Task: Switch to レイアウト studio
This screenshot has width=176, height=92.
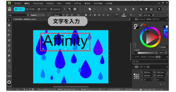Action: 42,9
